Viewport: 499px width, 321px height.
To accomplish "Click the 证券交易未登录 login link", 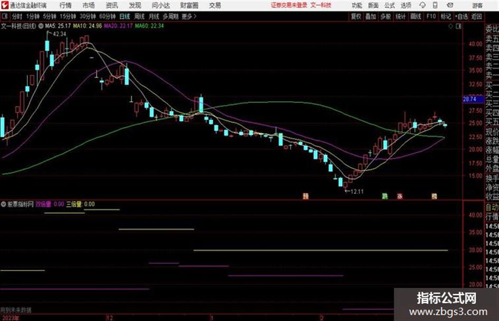I will tap(289, 5).
